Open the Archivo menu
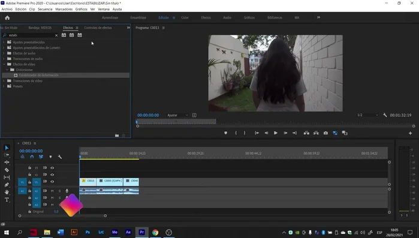 point(7,9)
